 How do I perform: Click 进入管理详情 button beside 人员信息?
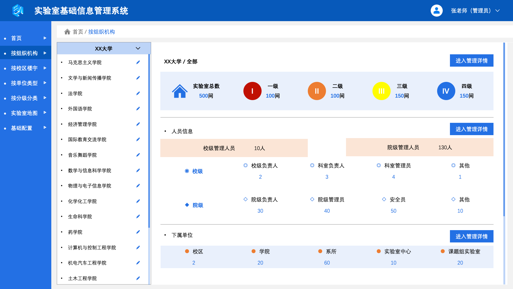point(471,129)
